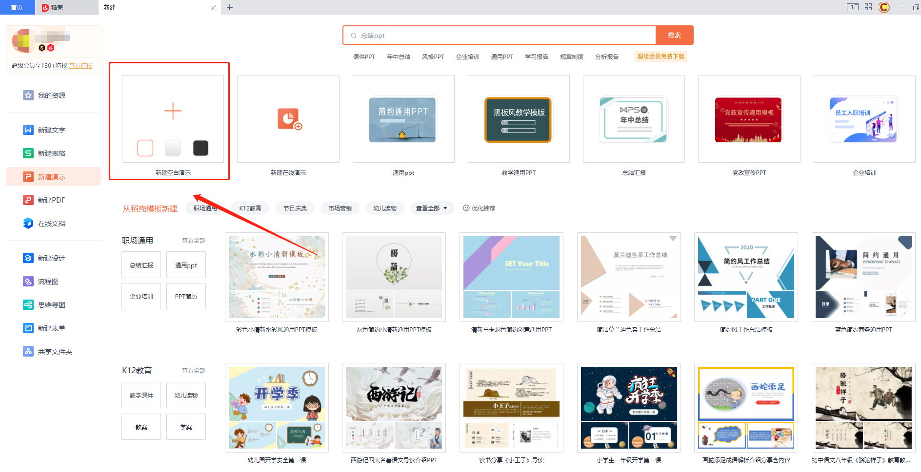The image size is (921, 472).
Task: Open the 年中总结 template thumbnail
Action: pos(634,119)
